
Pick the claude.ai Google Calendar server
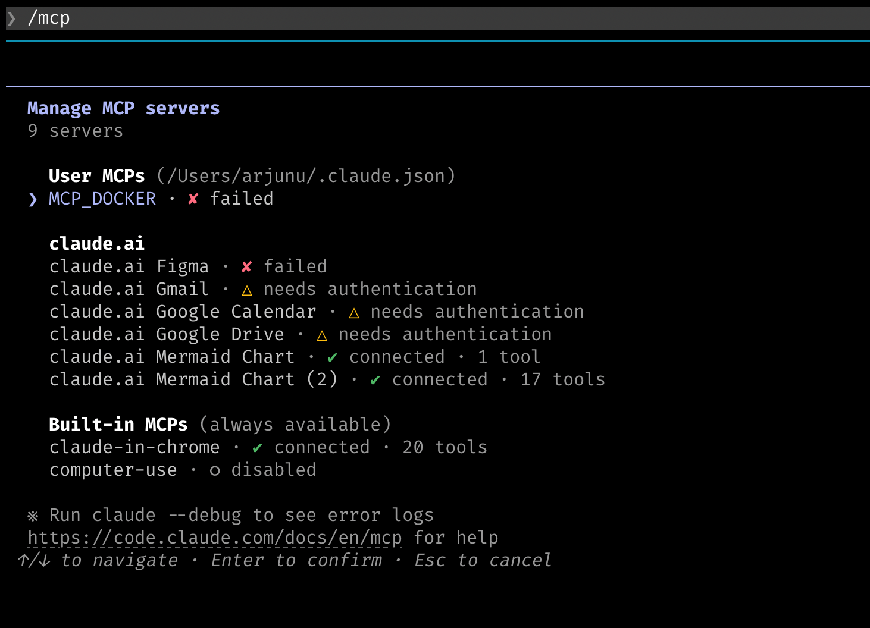point(183,312)
